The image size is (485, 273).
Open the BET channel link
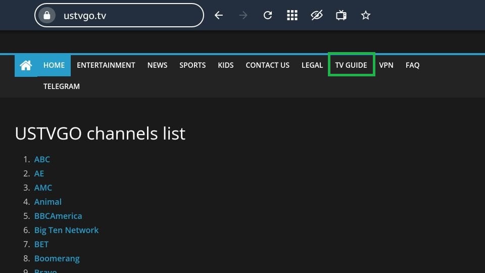point(41,245)
